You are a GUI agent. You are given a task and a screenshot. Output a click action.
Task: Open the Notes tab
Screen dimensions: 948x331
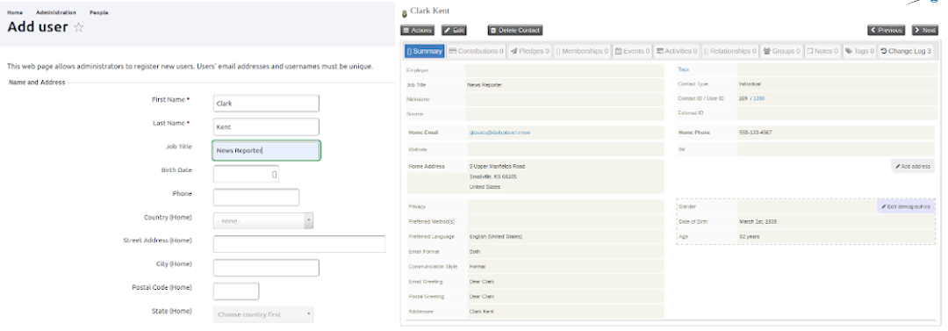[822, 52]
